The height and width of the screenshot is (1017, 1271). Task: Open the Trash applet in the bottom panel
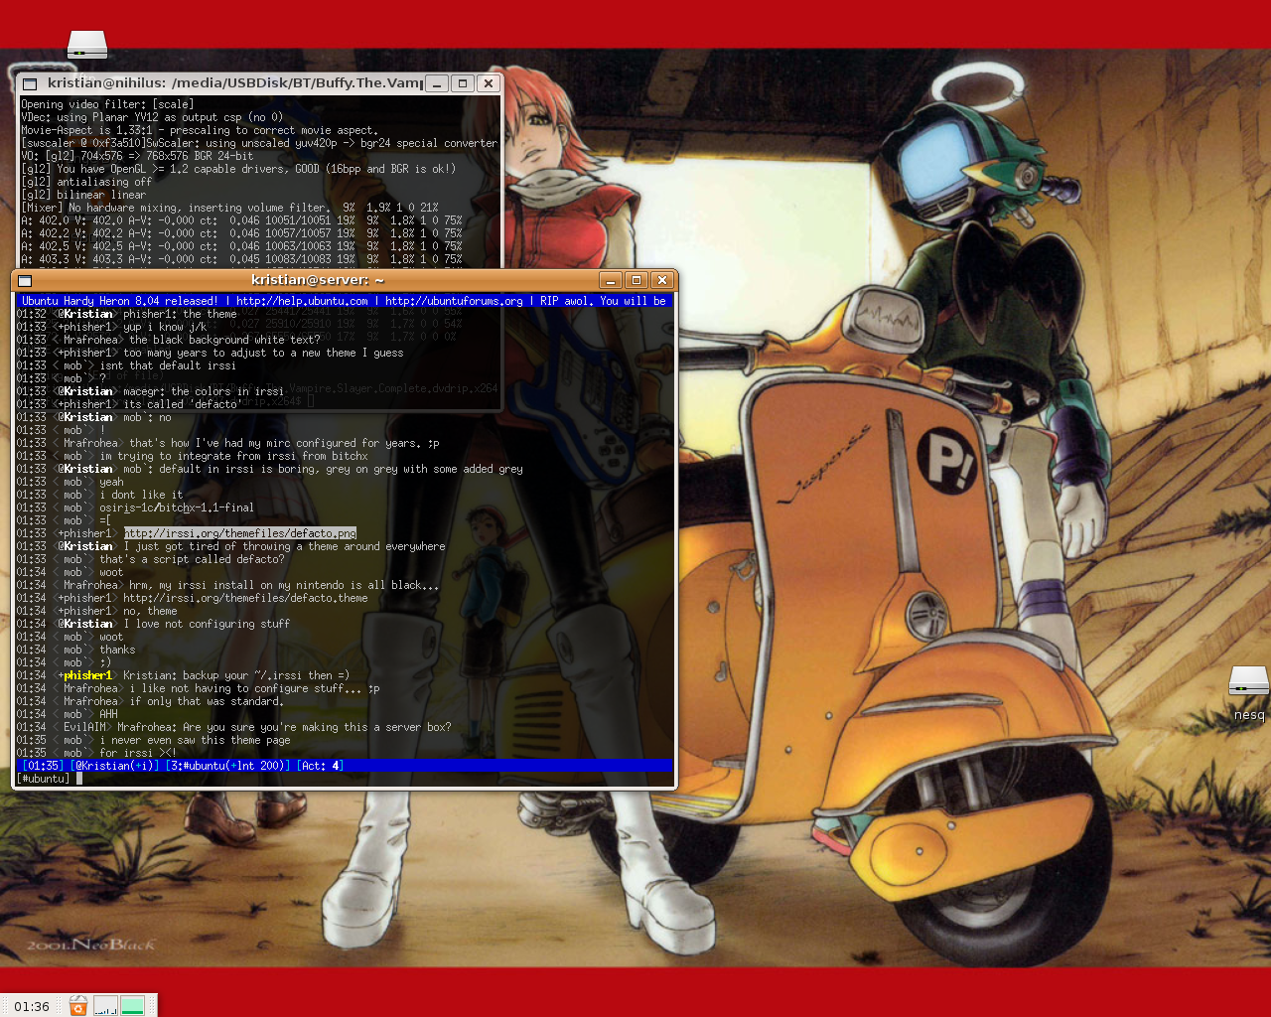click(78, 1006)
